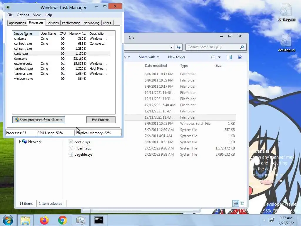Select the taskhost.exe process
This screenshot has height=226, width=301.
pyautogui.click(x=61, y=69)
